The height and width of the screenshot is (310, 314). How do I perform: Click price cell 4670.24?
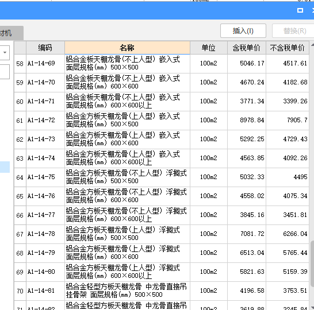pos(247,83)
